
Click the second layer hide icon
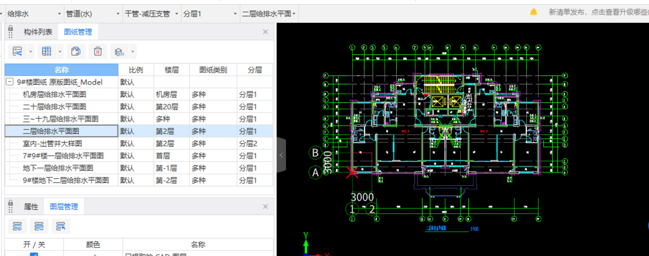pos(39,226)
